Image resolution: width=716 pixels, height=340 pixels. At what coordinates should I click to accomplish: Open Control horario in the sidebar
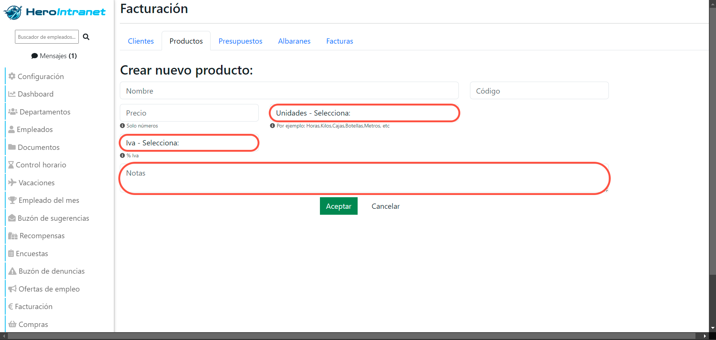click(x=41, y=165)
